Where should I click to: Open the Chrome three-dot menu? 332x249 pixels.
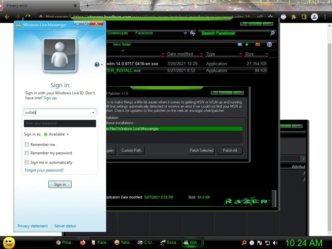pyautogui.click(x=325, y=17)
